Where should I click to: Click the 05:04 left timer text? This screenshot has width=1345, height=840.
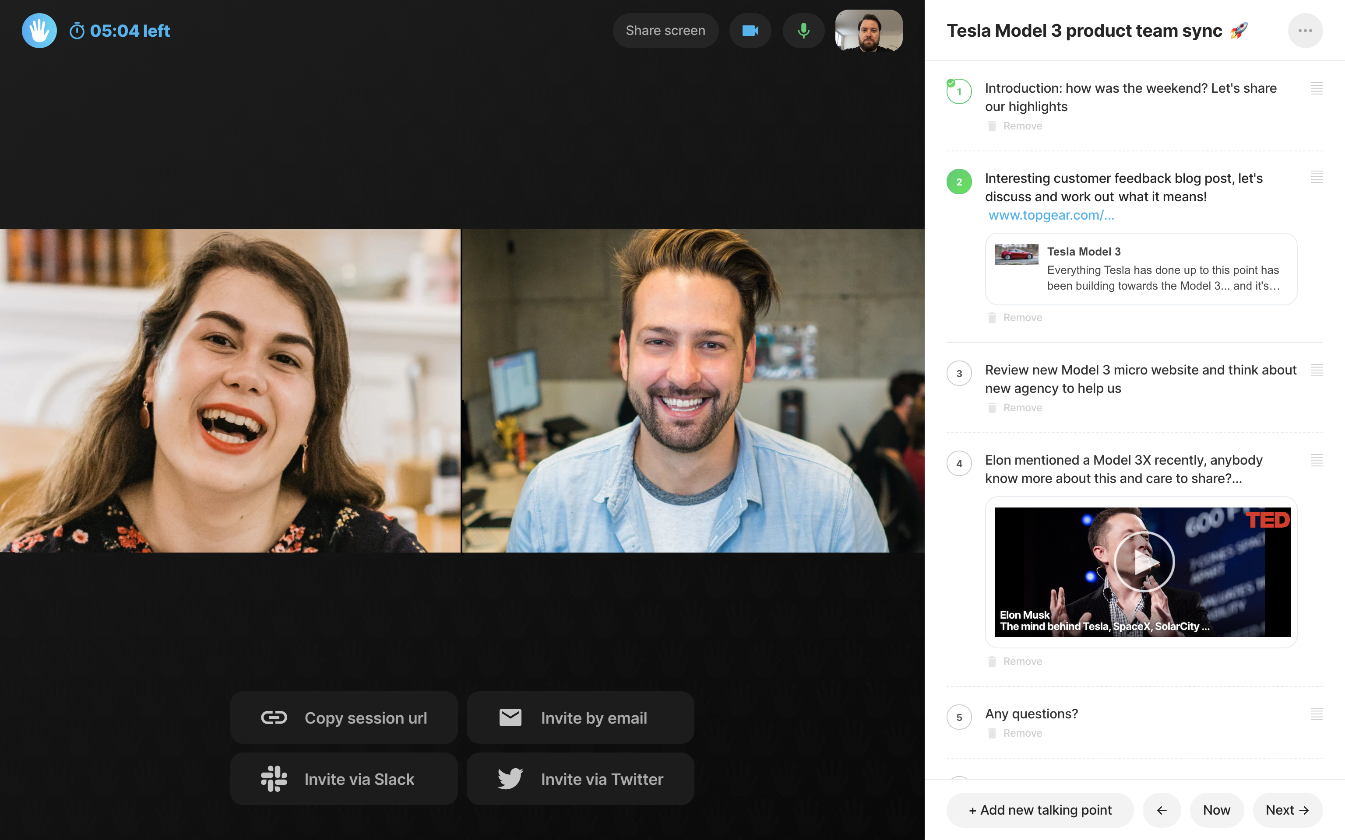tap(130, 31)
